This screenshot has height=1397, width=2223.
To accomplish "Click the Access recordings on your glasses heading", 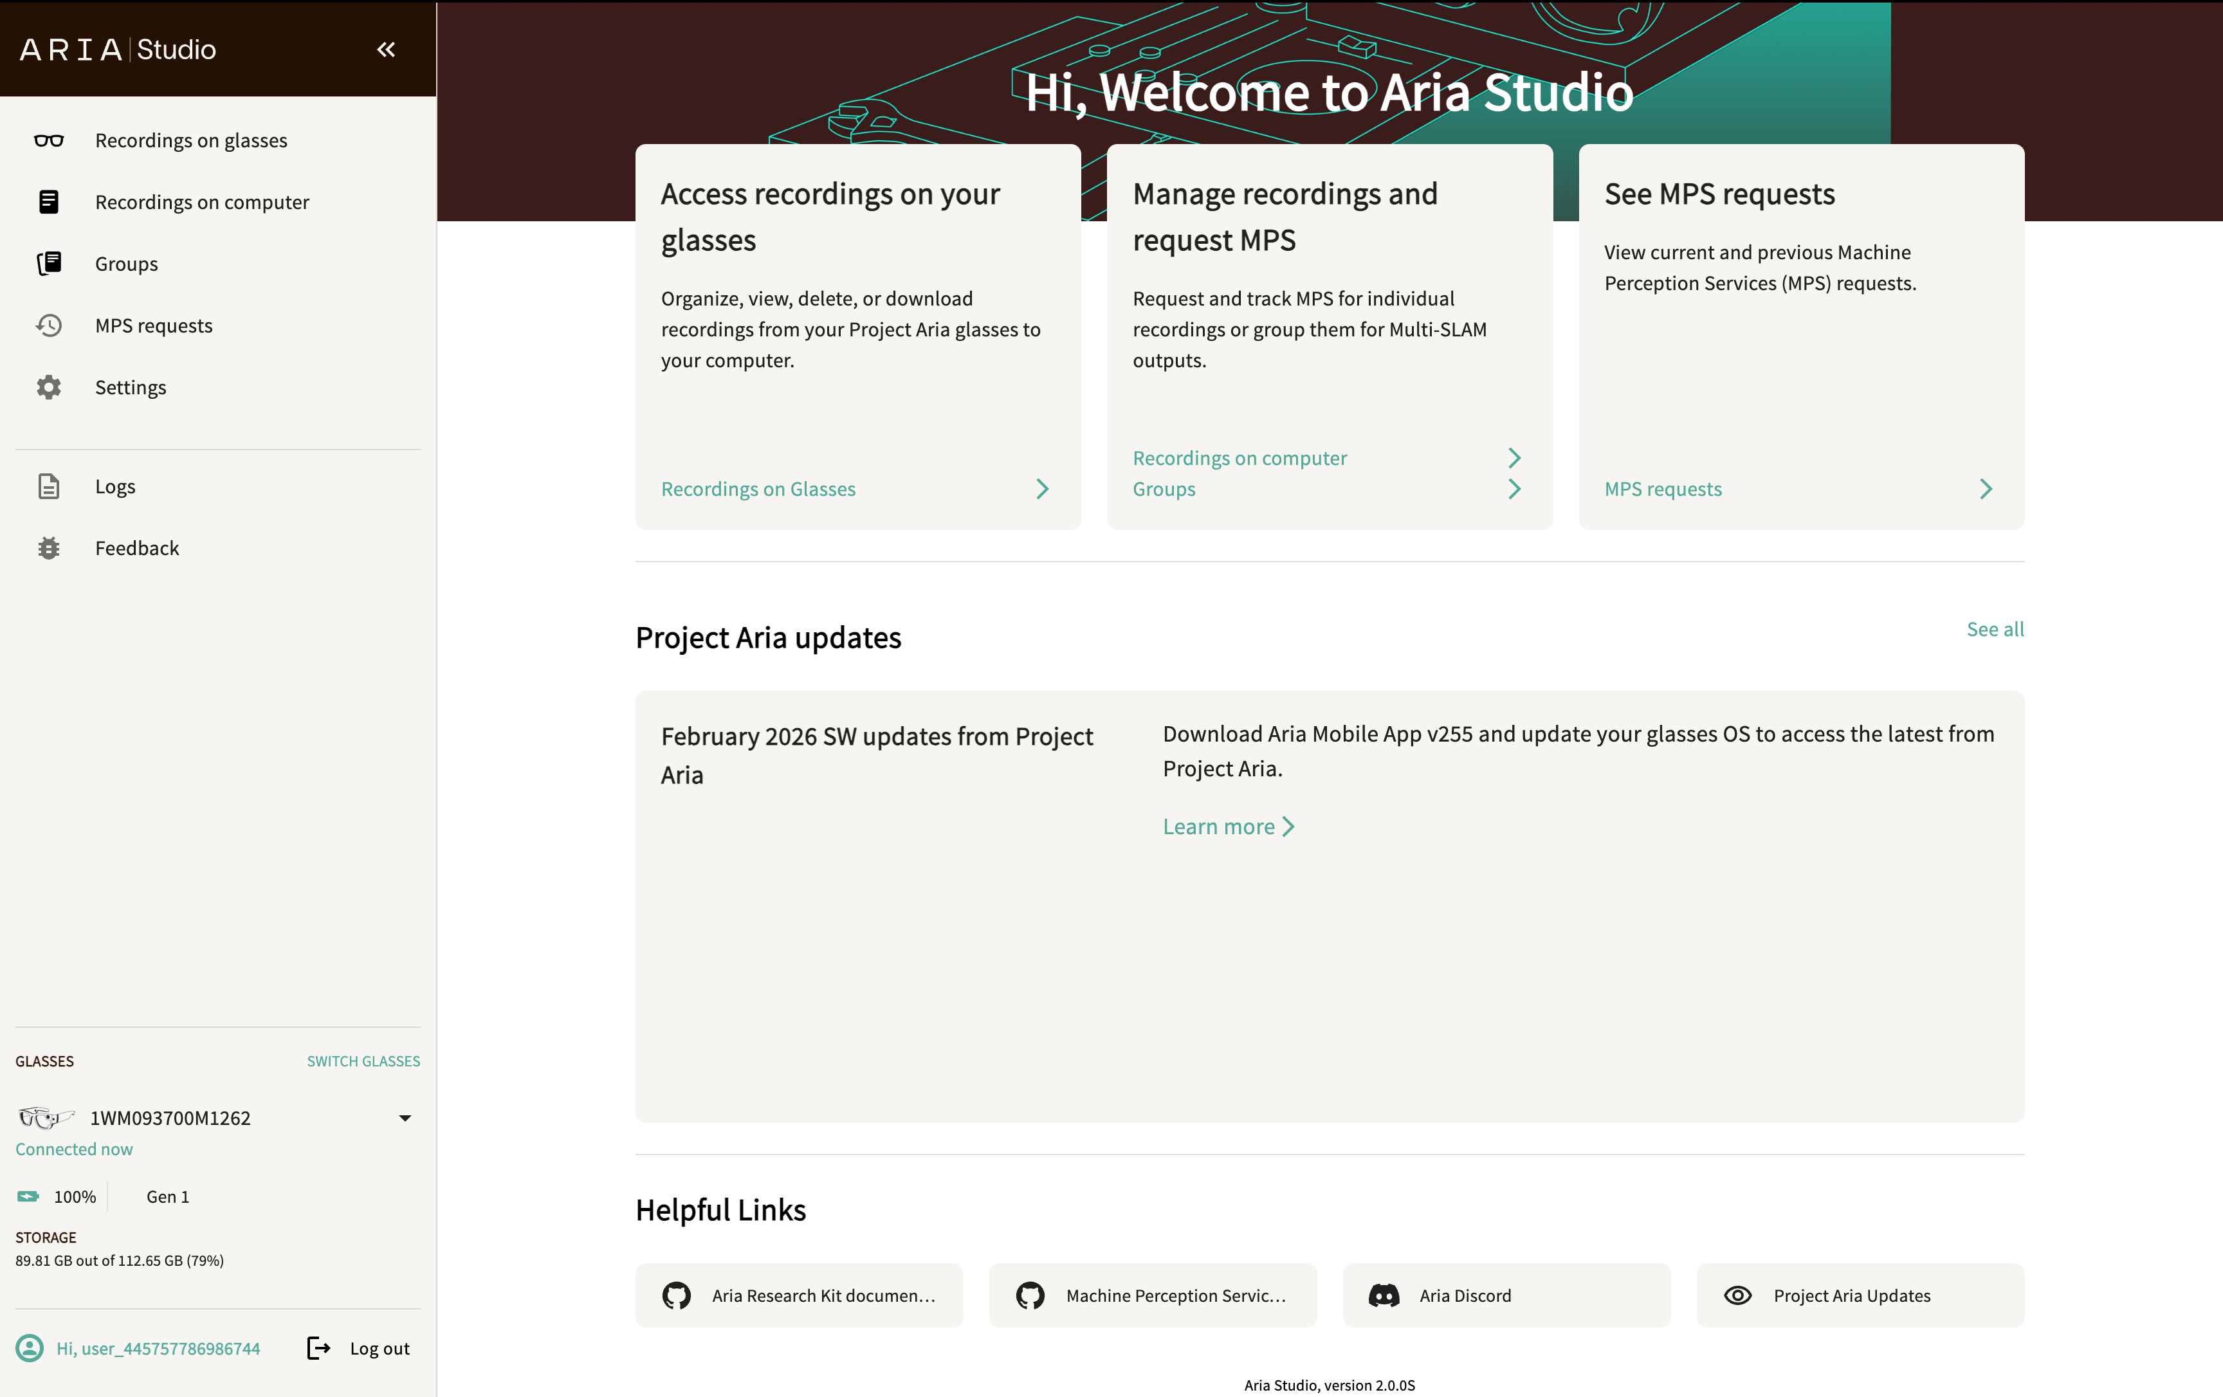I will [830, 217].
